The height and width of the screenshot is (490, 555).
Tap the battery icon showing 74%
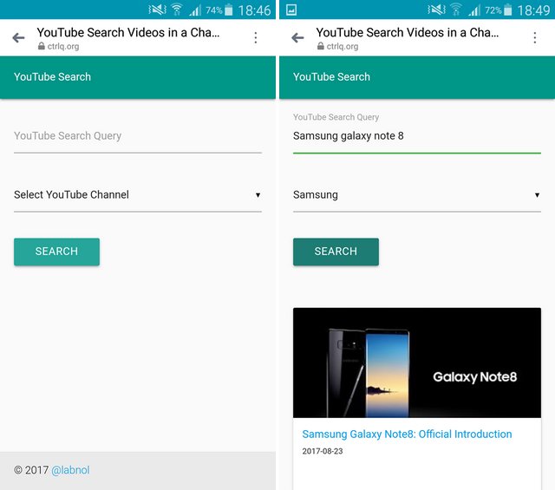tap(229, 10)
